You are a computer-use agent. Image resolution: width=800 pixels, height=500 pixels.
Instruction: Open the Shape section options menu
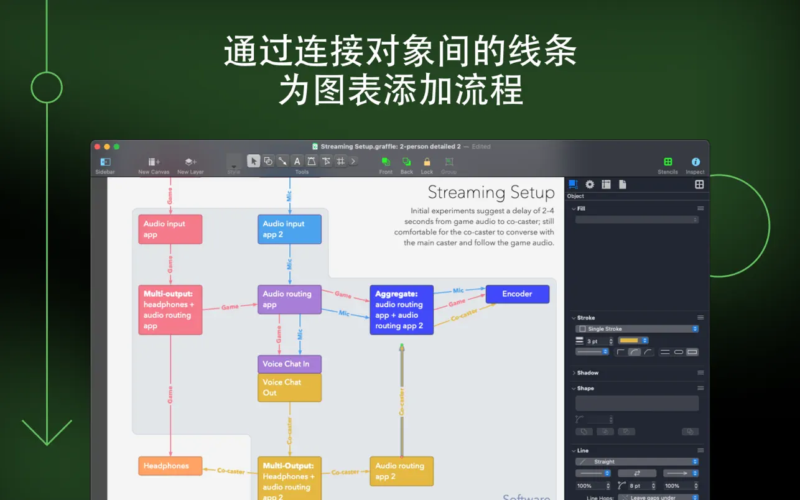(700, 388)
